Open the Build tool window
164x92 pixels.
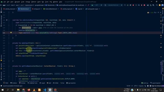(49, 83)
